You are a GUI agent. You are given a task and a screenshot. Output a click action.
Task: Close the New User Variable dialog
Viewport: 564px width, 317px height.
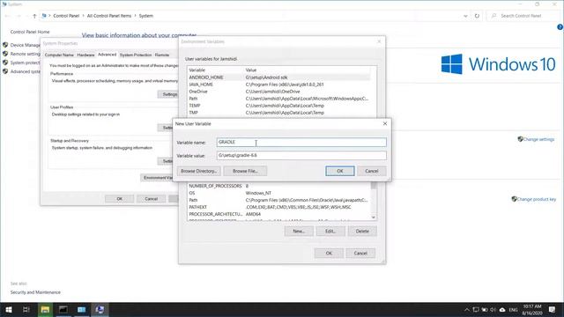[385, 123]
